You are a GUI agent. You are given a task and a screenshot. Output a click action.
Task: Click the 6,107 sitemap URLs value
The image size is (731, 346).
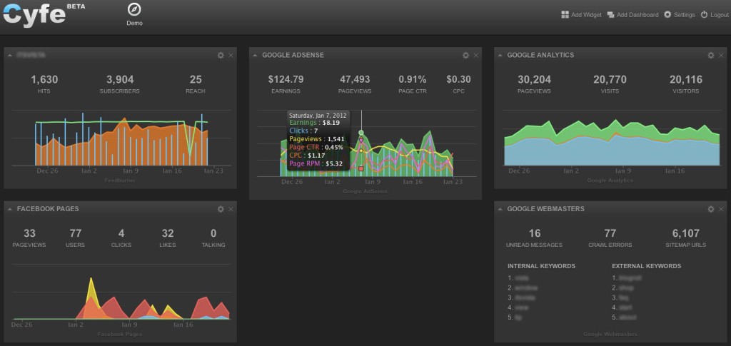686,233
